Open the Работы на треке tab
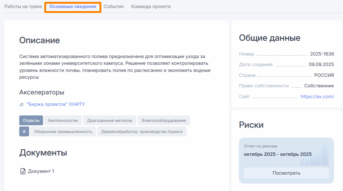Screen dimensions: 343x191 point(23,6)
